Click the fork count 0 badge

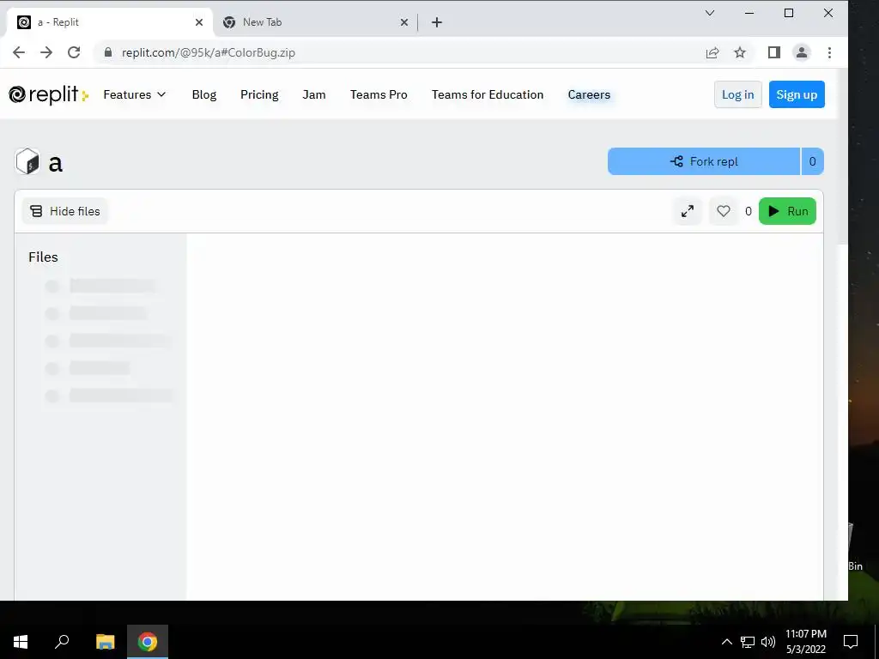[812, 161]
